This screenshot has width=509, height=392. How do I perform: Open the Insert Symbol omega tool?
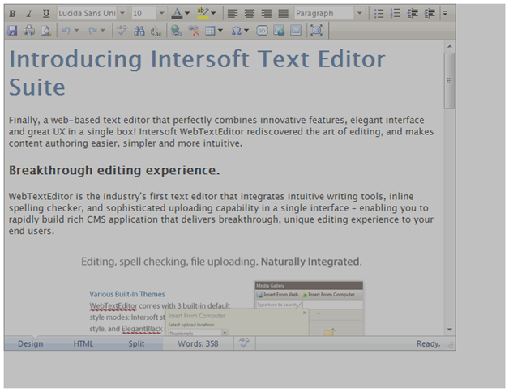pyautogui.click(x=236, y=31)
